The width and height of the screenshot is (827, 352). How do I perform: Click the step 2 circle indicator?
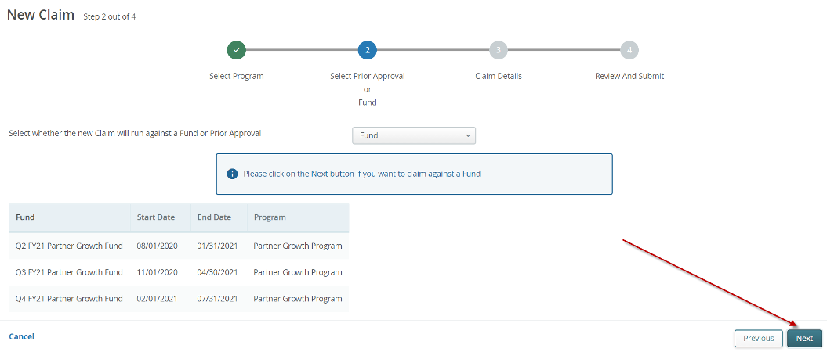367,50
